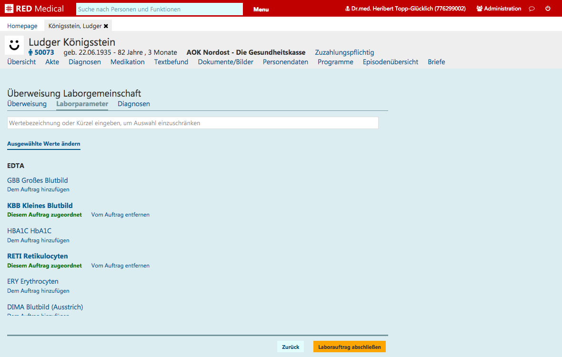
Task: Open the Briefe section
Action: pyautogui.click(x=436, y=62)
